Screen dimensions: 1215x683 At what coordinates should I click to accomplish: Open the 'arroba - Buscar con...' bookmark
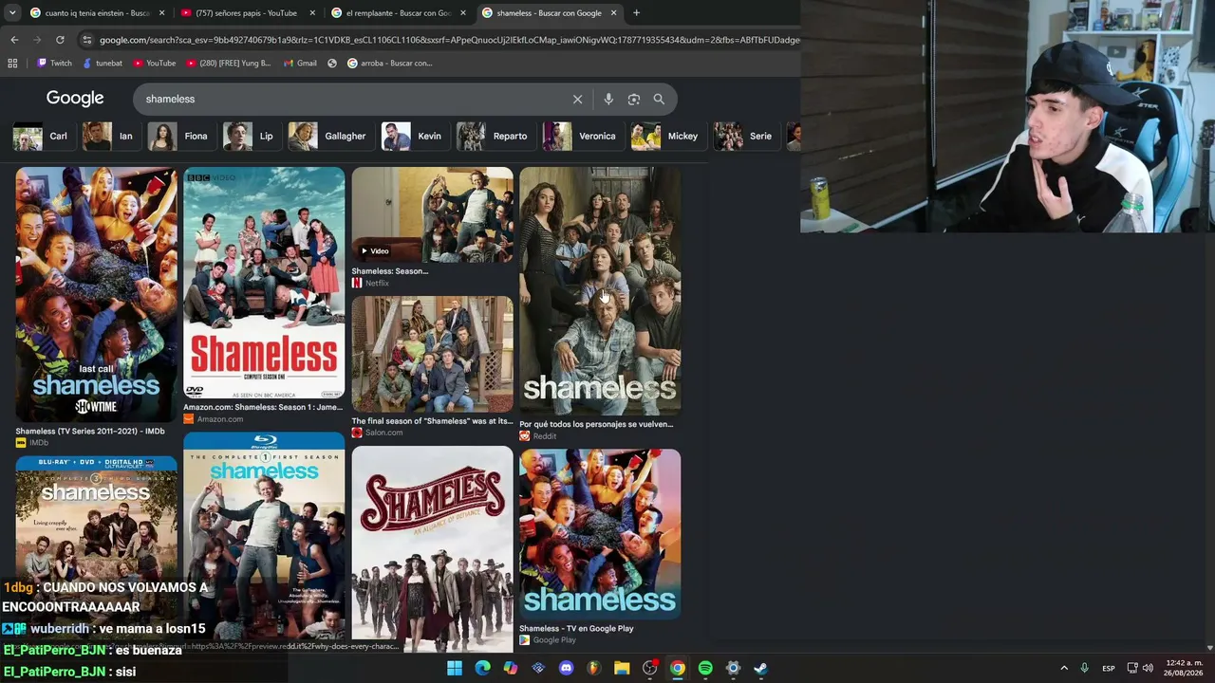coord(389,64)
